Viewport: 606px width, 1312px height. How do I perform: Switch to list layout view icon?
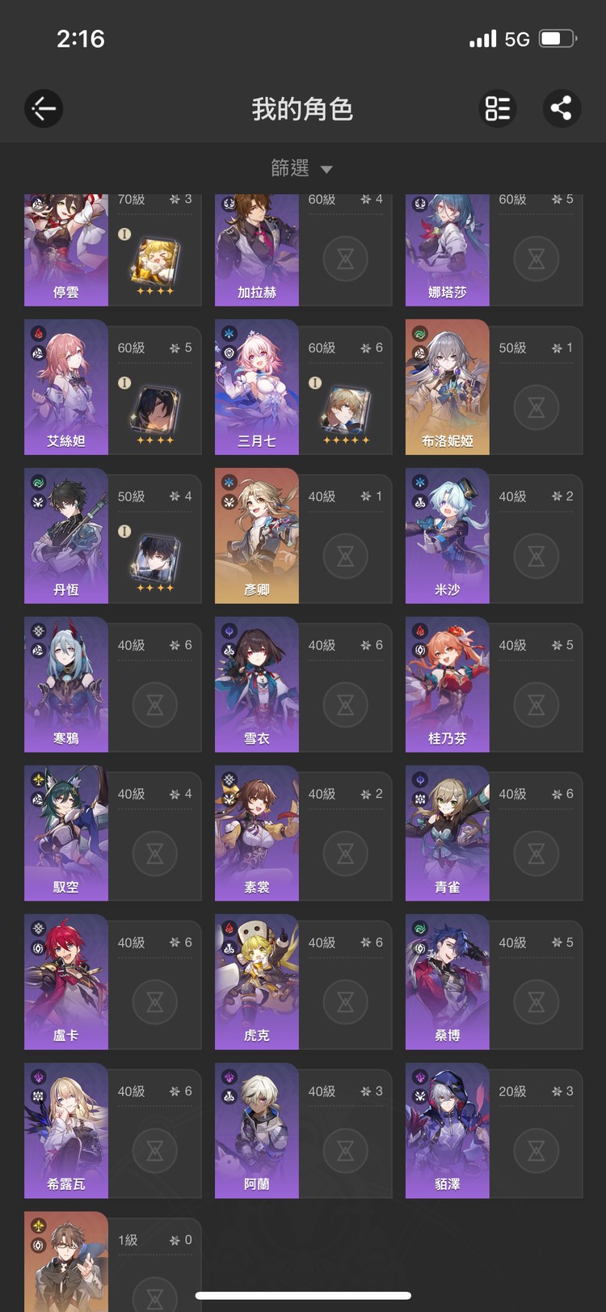[498, 108]
